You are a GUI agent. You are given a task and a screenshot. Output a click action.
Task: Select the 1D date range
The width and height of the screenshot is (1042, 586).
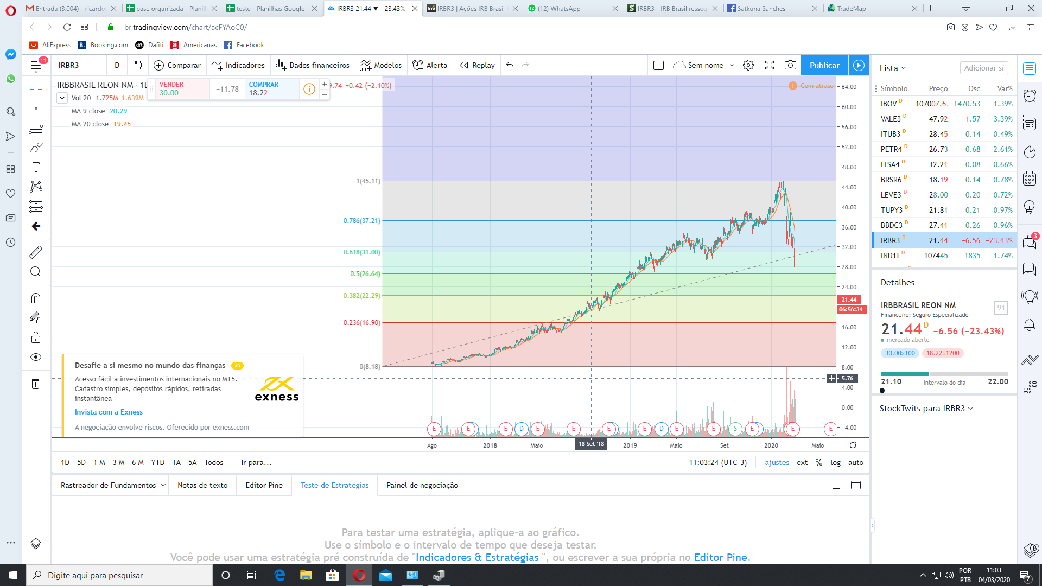(x=65, y=462)
